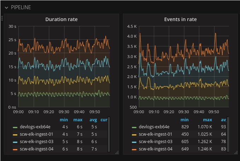240x161 pixels.
Task: Click resize handle of Events in rate panel
Action: click(x=236, y=153)
